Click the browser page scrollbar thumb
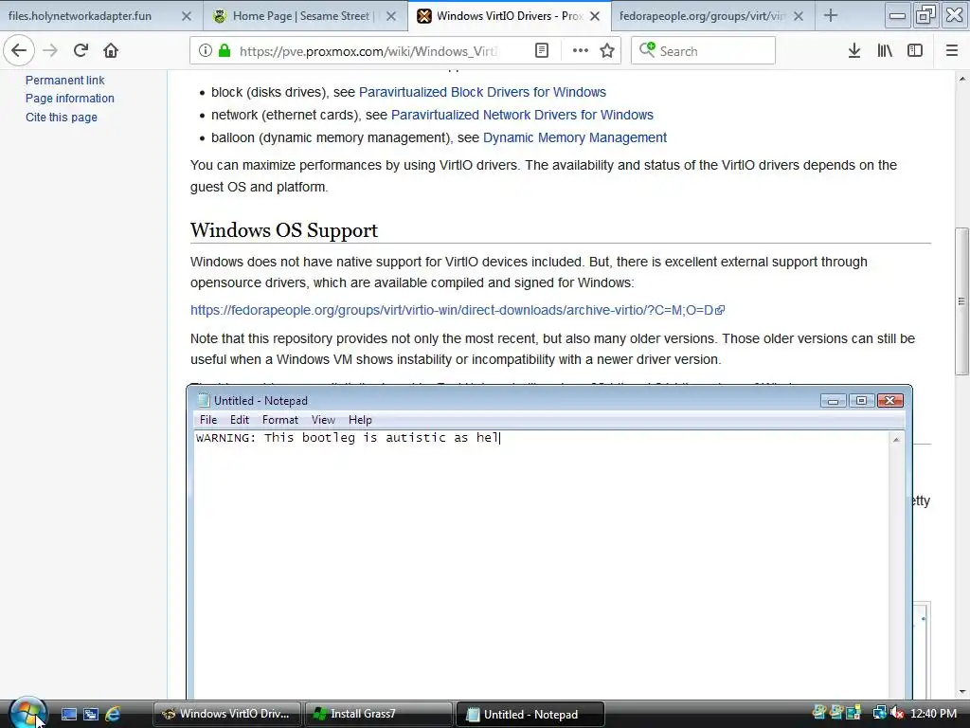 pos(961,301)
